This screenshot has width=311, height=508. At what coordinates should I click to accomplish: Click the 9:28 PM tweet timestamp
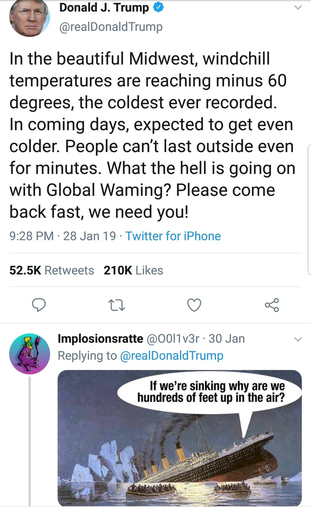[32, 236]
